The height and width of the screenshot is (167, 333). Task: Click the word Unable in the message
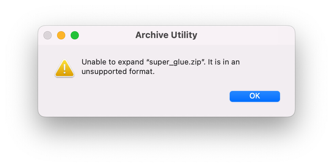94,62
